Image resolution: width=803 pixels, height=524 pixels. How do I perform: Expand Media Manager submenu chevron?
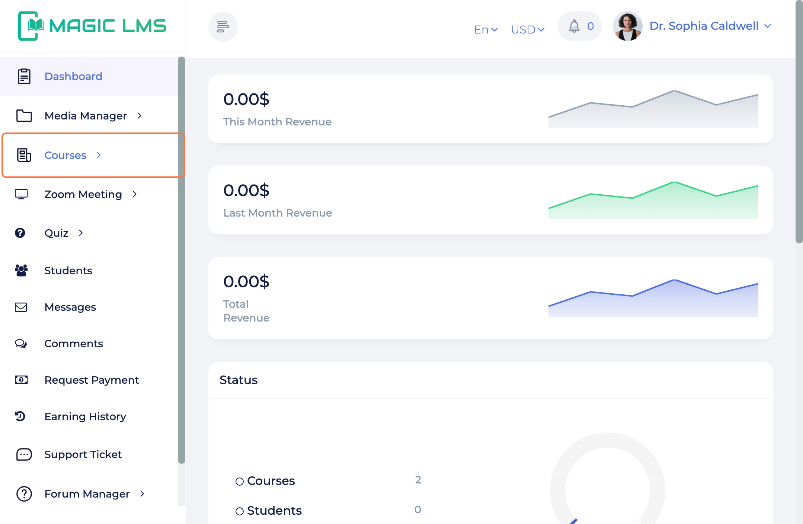(x=140, y=116)
